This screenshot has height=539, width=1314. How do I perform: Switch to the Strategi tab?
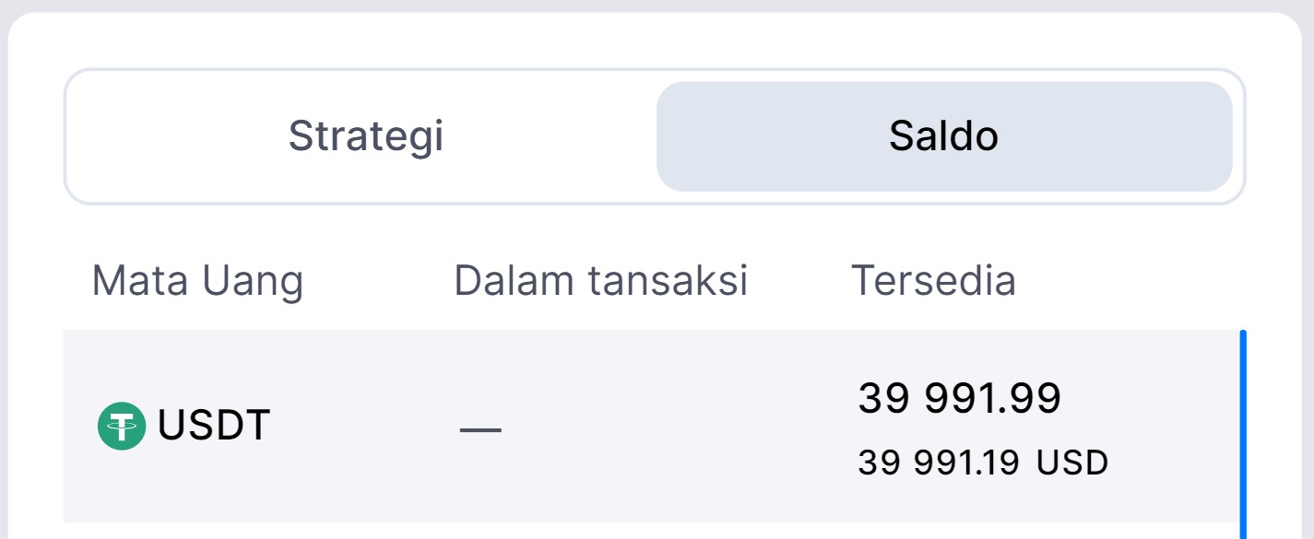[366, 136]
